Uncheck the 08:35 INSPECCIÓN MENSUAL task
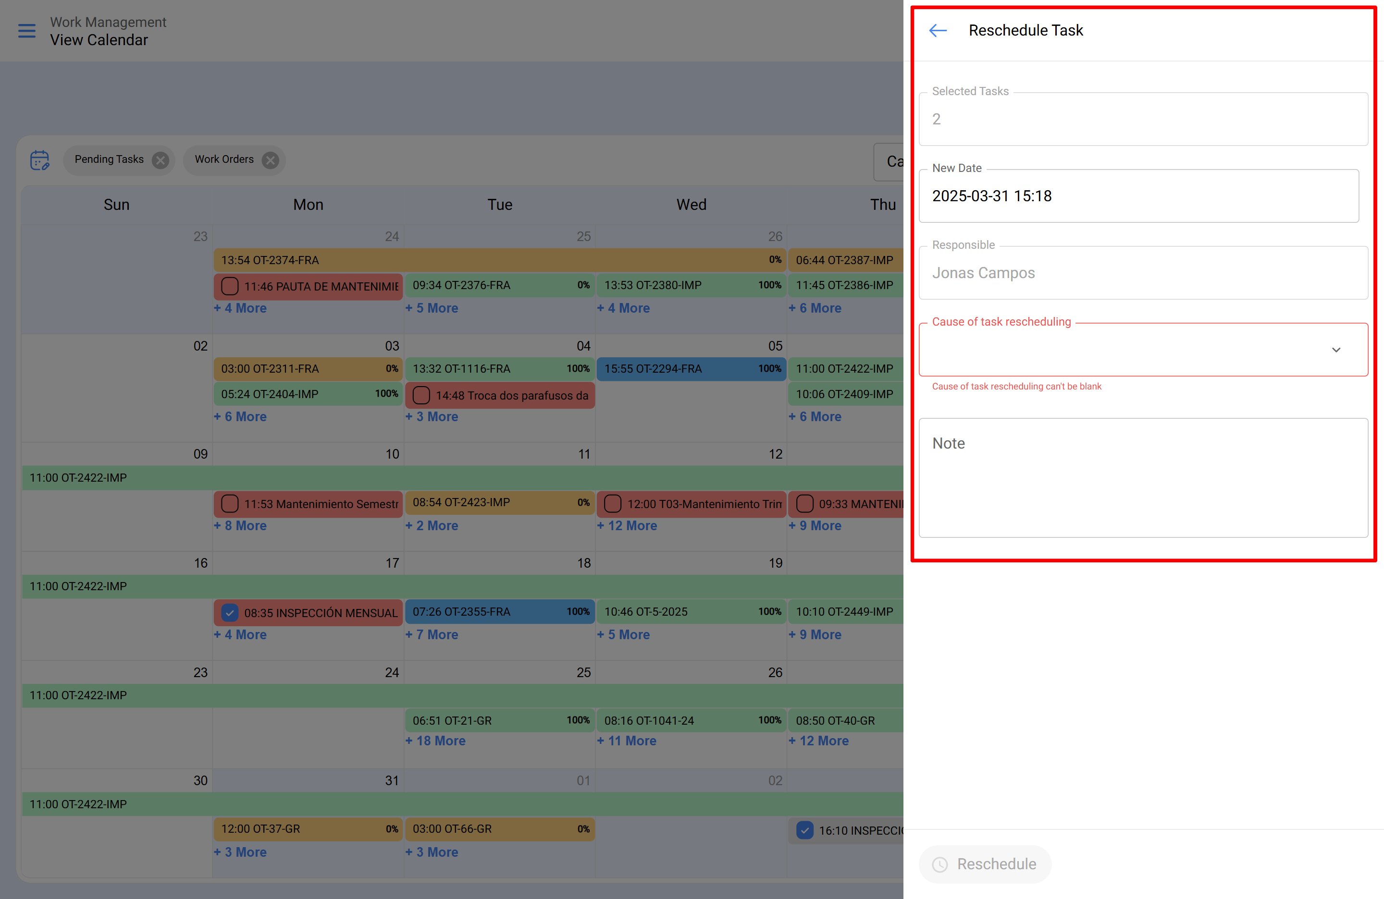This screenshot has width=1384, height=899. [230, 612]
